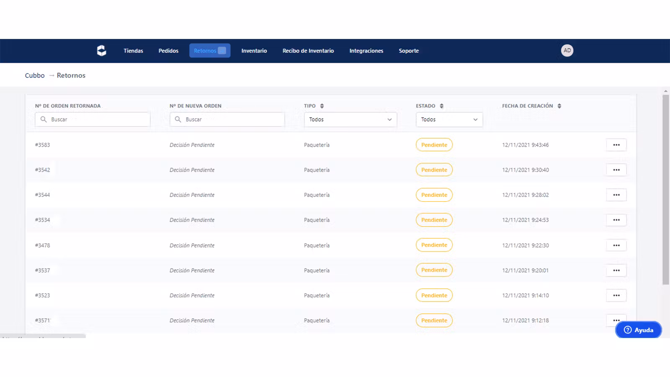This screenshot has width=670, height=377.
Task: Select the Retornos nav item
Action: click(x=210, y=51)
